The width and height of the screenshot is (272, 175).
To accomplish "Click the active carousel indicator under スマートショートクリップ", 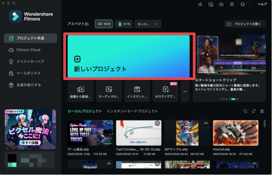I will [x=233, y=99].
